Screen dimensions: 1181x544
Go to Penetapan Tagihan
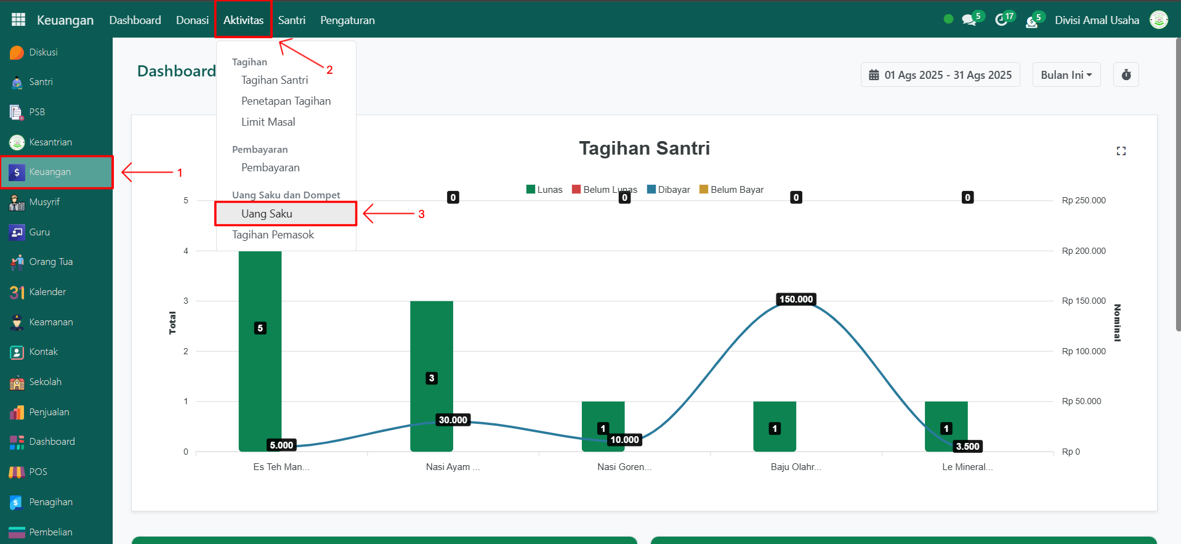[x=286, y=101]
